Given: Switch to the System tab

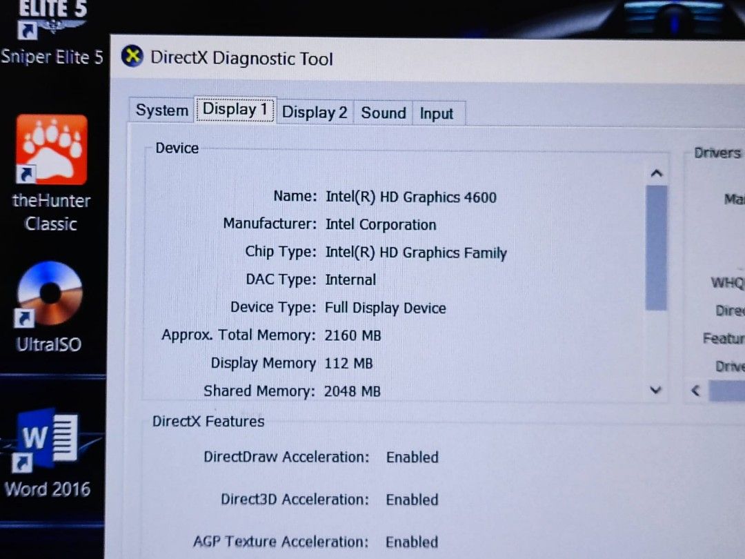Looking at the screenshot, I should pos(161,111).
